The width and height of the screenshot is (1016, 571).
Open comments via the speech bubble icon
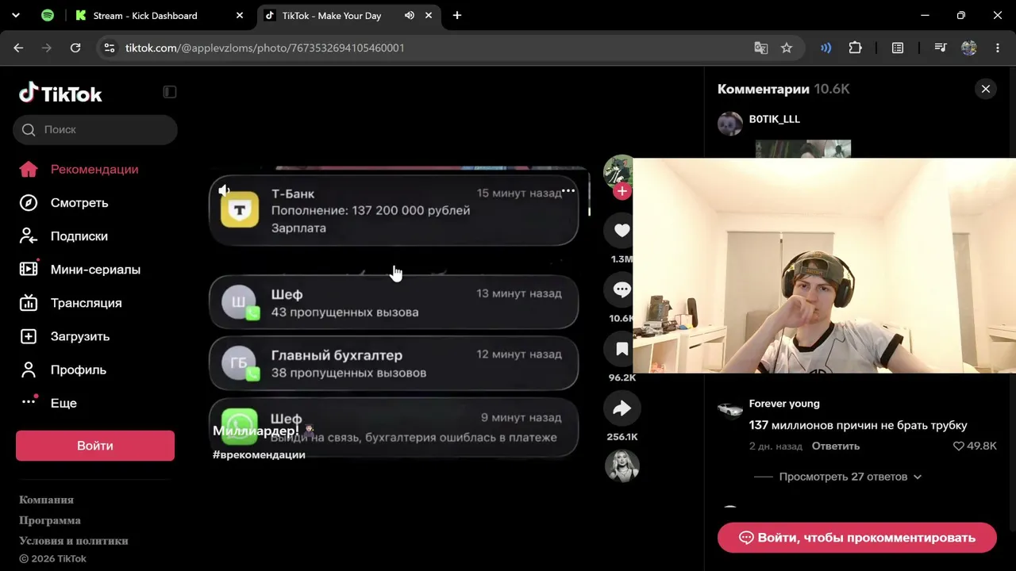(622, 289)
